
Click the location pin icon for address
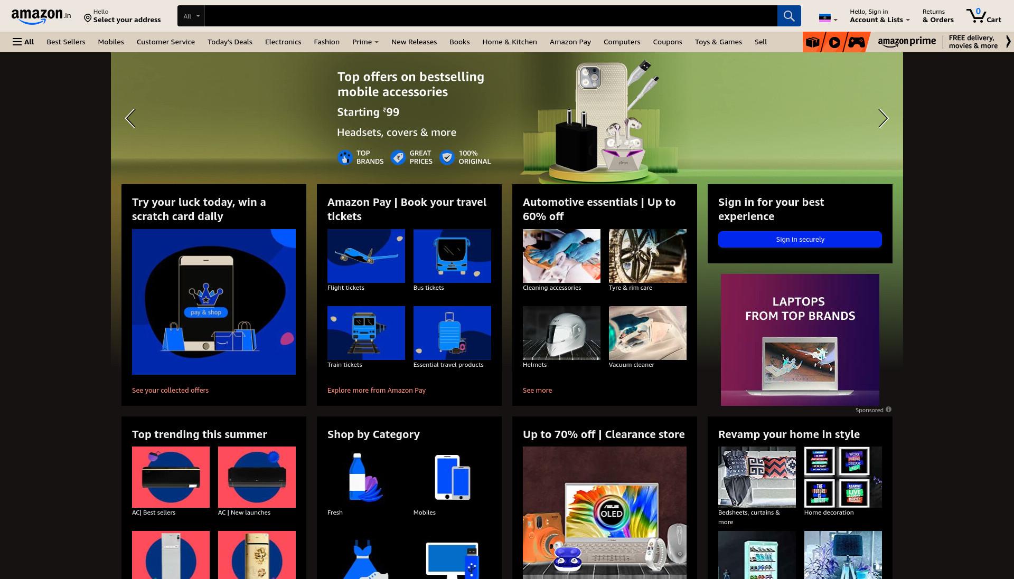tap(88, 18)
